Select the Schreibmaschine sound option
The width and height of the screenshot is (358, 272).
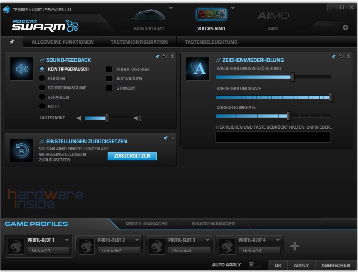(42, 88)
